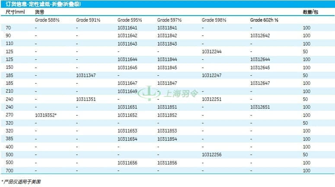Click catalog number 10311347
Viewport: 335px width, 187px height.
click(x=86, y=75)
